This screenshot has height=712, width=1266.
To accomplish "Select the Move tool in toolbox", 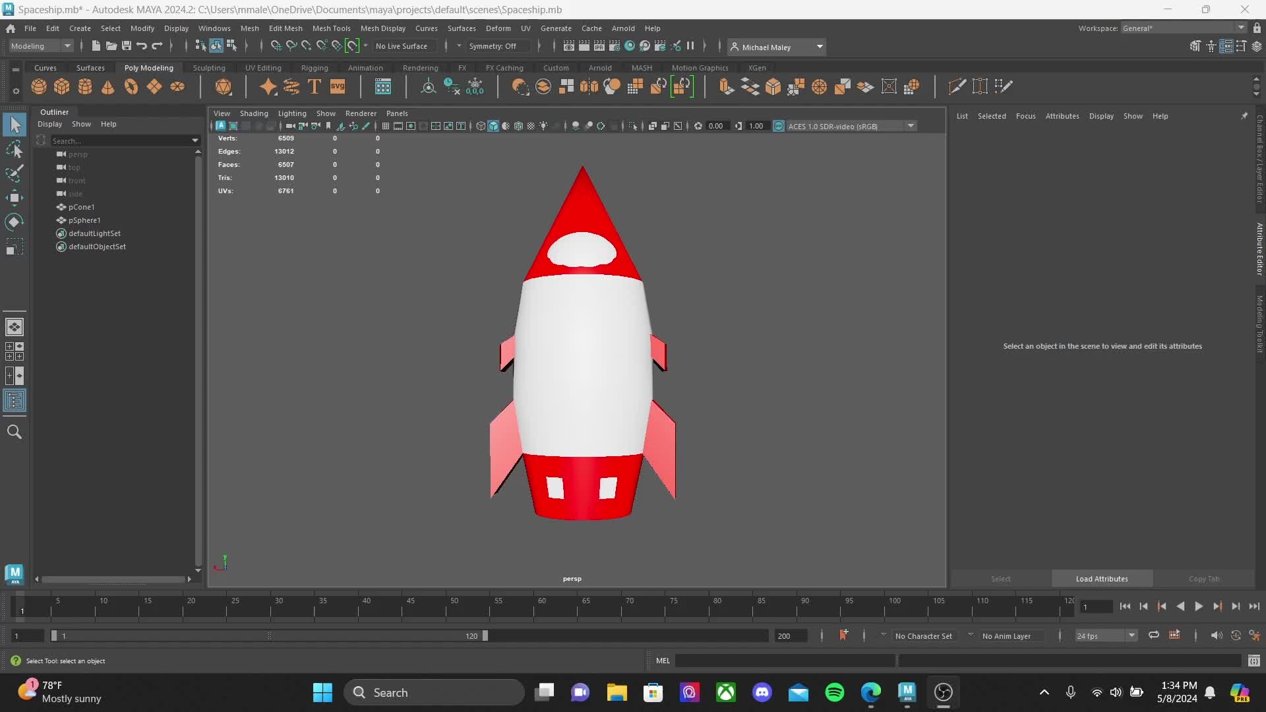I will tap(15, 198).
